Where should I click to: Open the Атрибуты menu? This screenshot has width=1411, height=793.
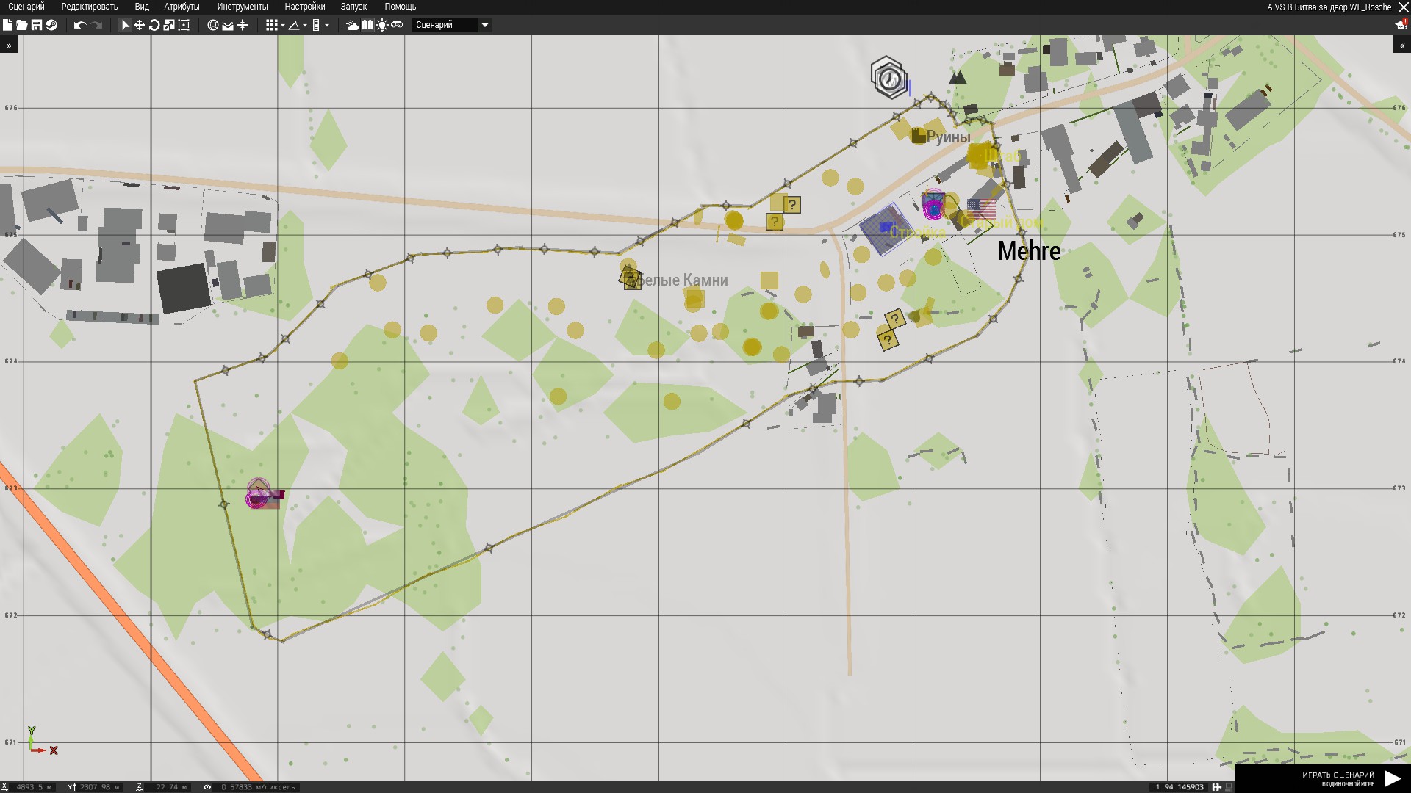(182, 7)
